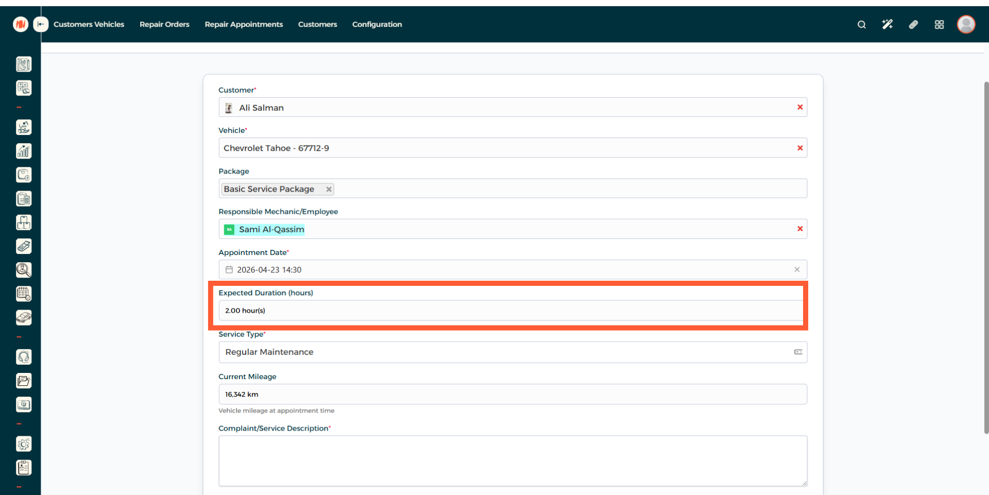
Task: Open the Vehicle selection field
Action: (505, 148)
